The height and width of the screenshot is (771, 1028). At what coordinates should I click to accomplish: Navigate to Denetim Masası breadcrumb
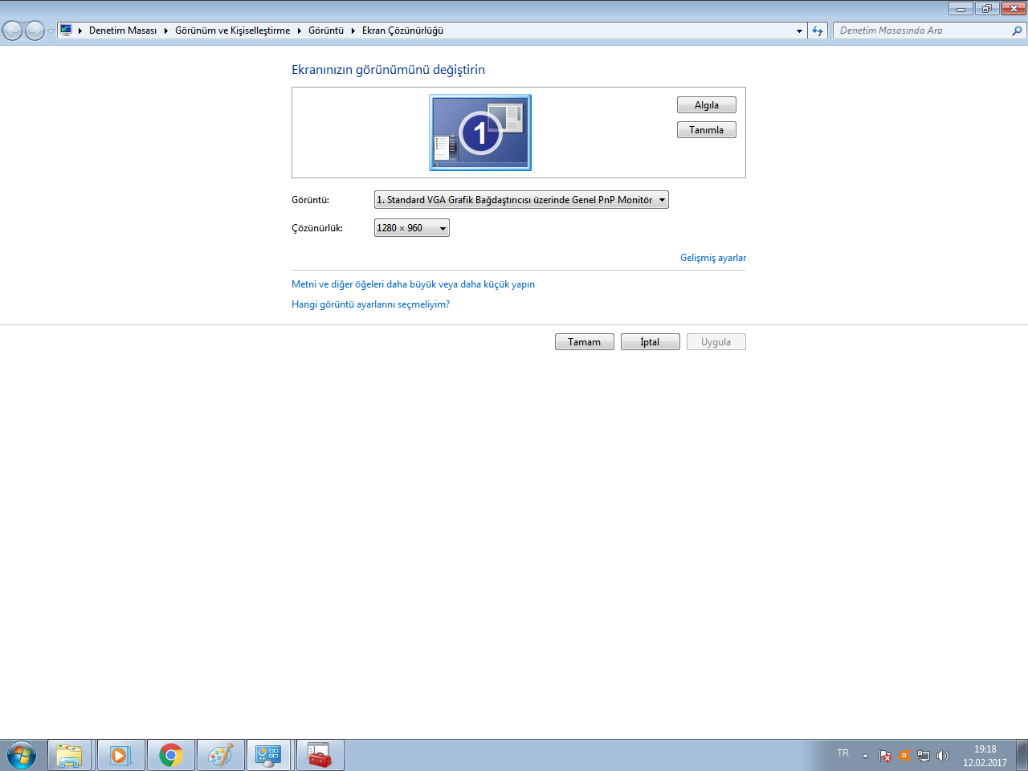pos(123,31)
